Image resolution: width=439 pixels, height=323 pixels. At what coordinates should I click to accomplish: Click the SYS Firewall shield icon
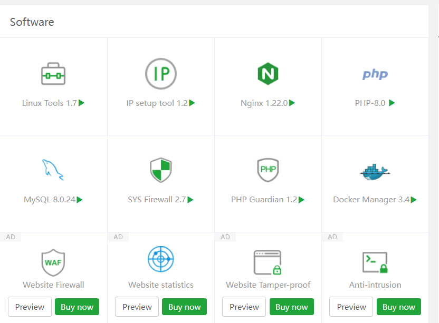[161, 170]
